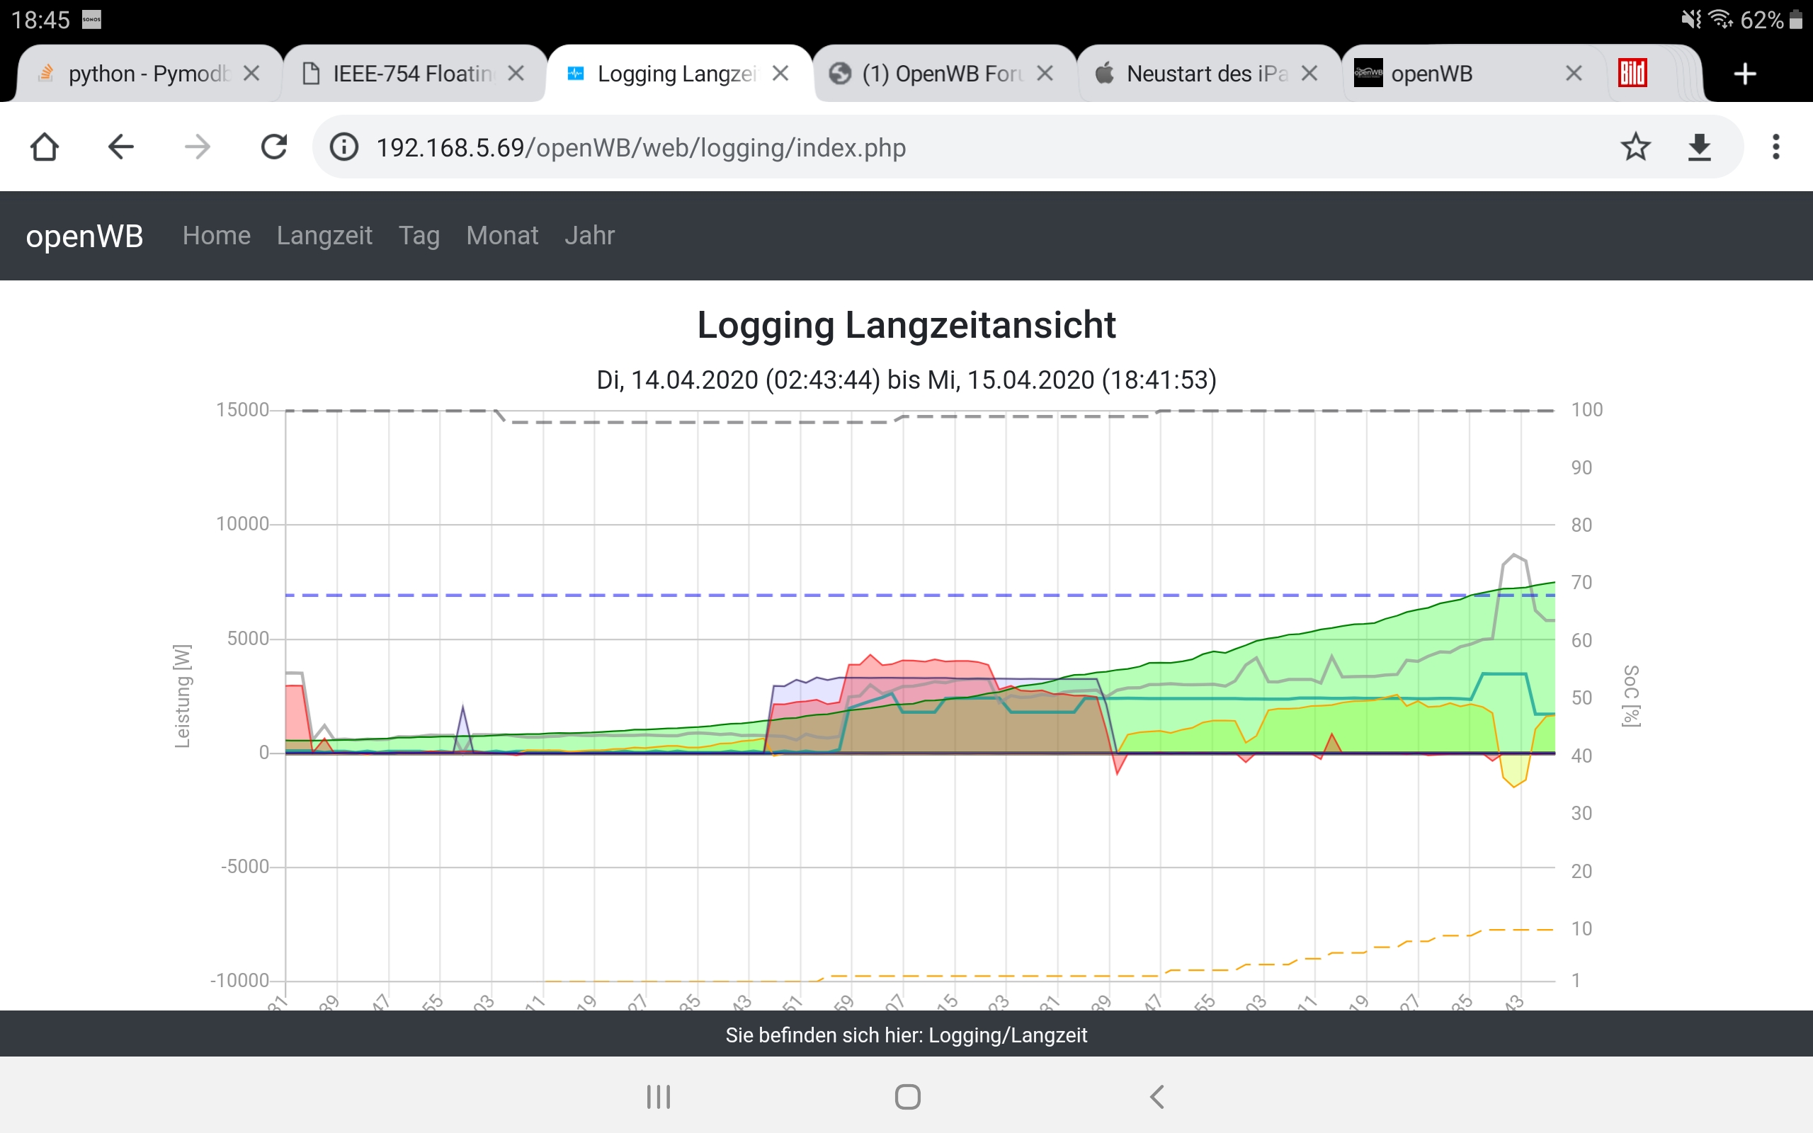Tap the browser home icon
Screen dimensions: 1813x1133
tap(44, 147)
